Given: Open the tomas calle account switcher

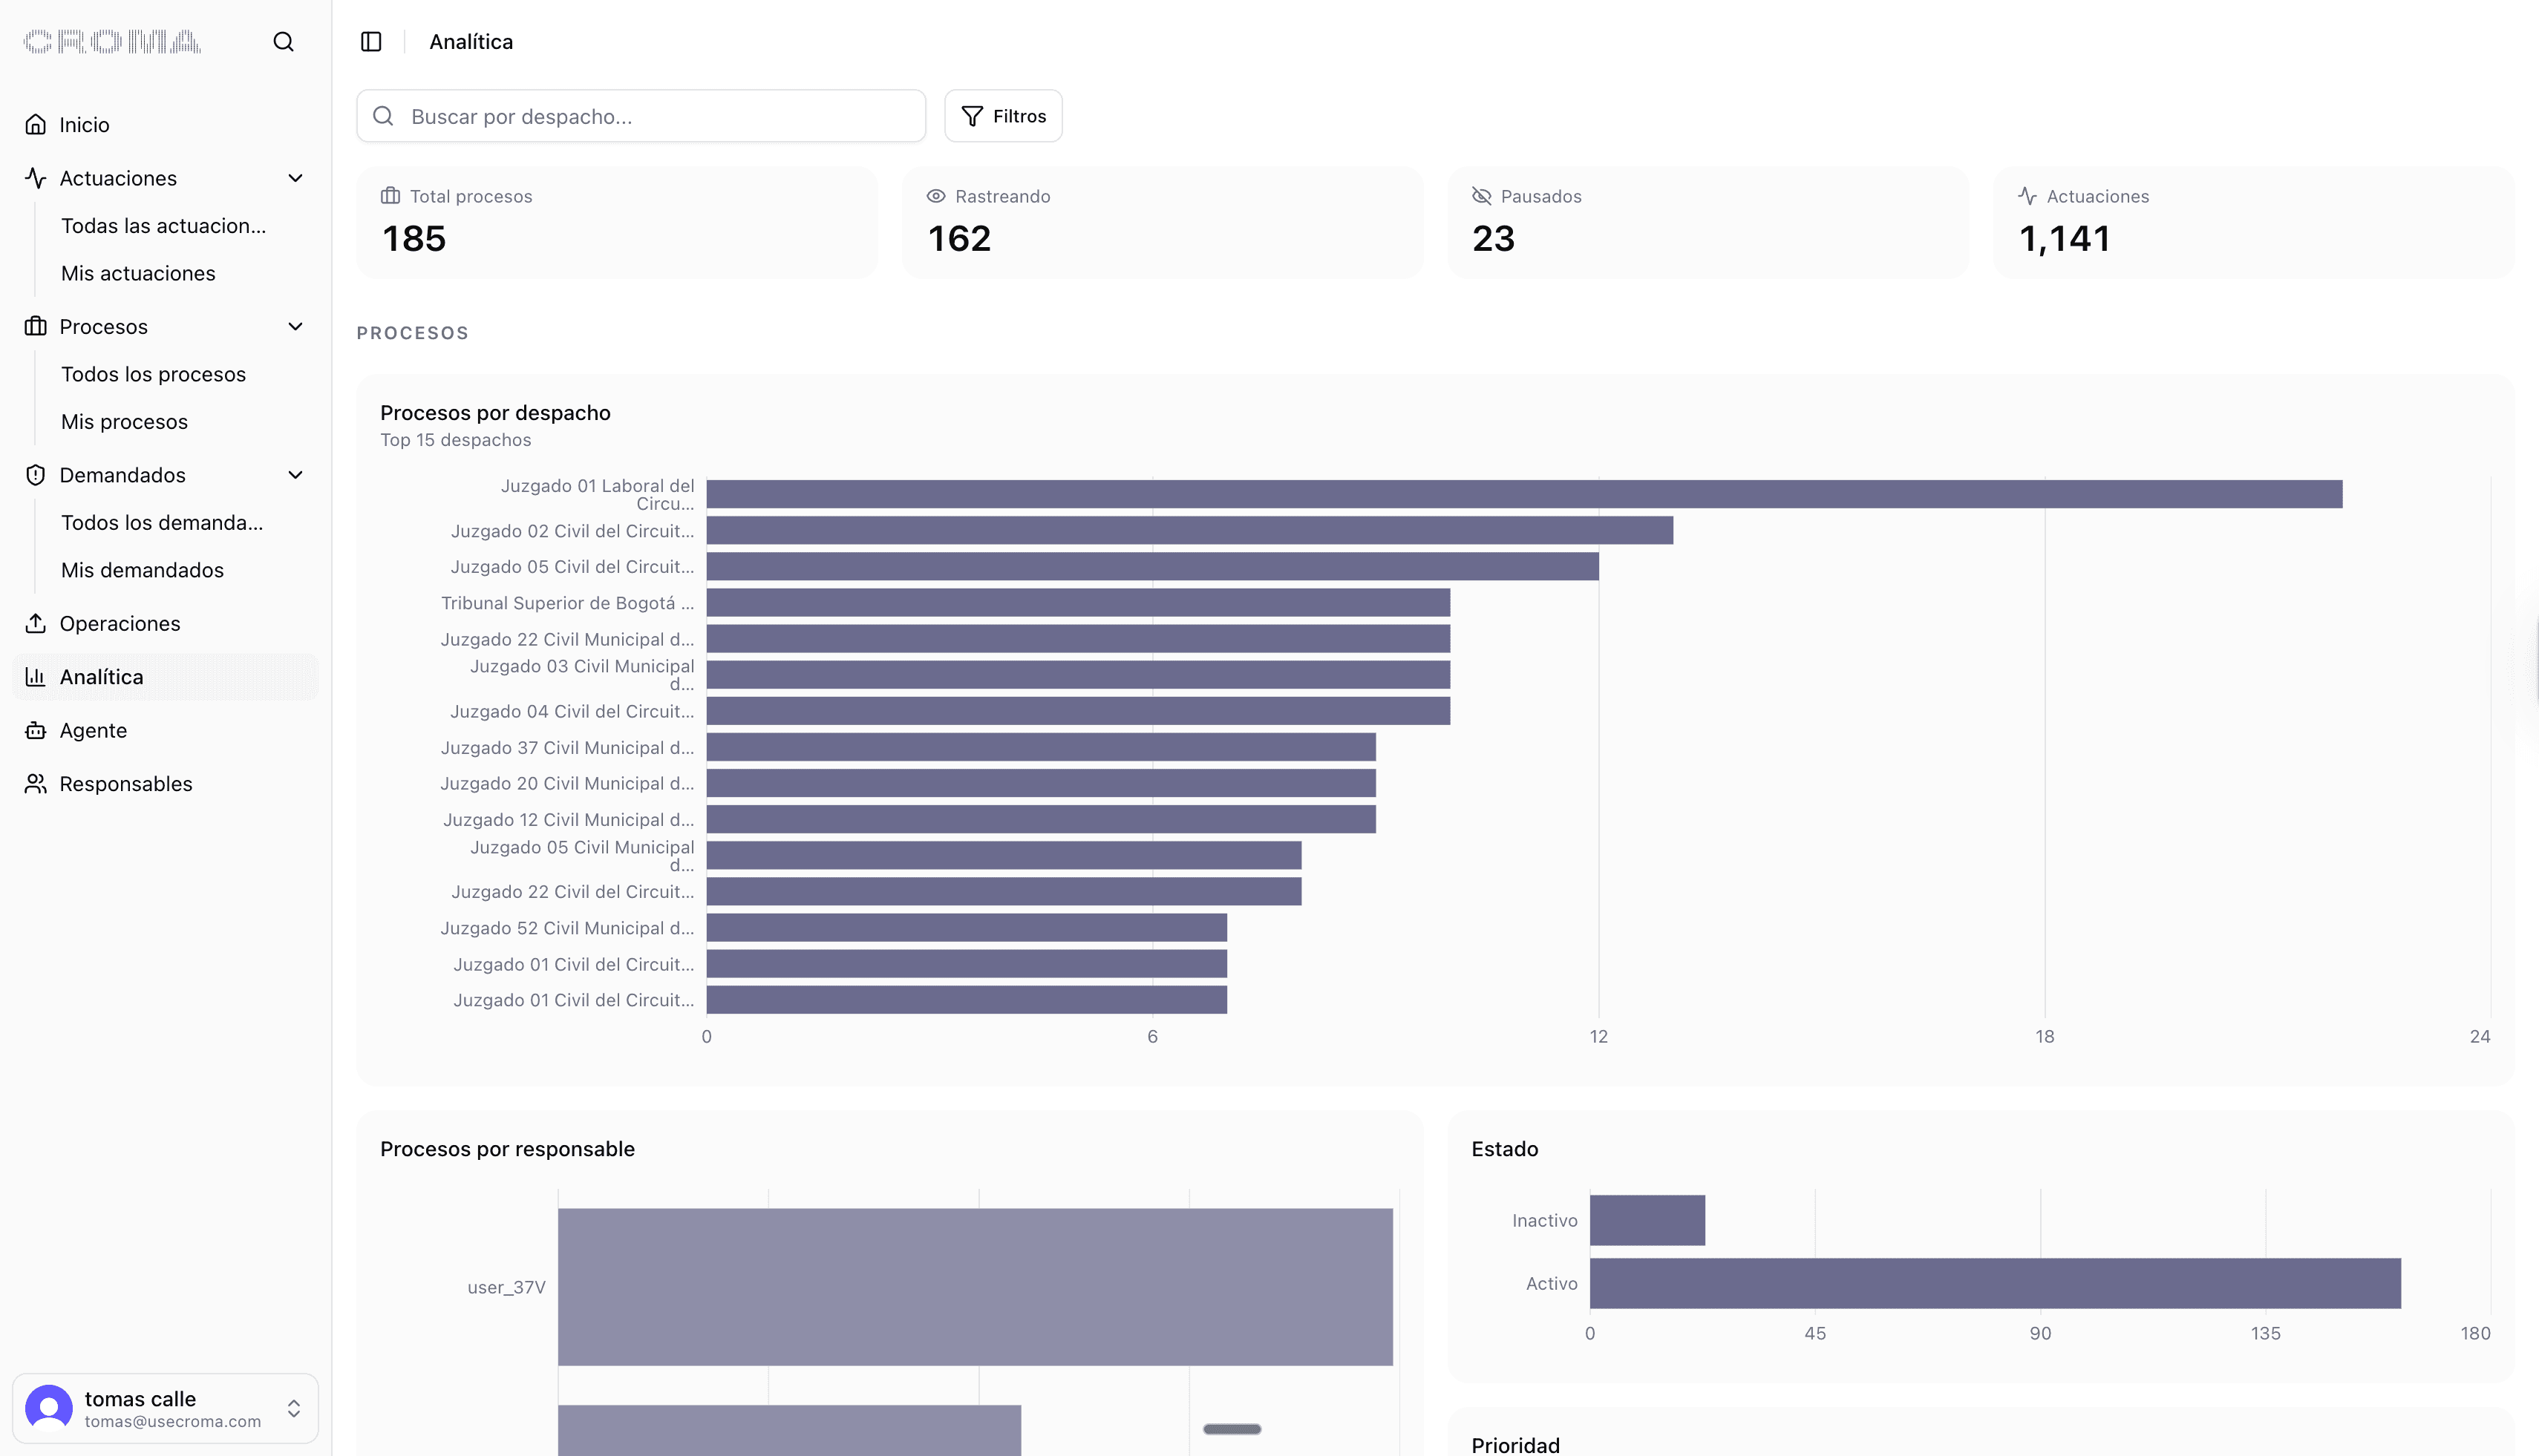Looking at the screenshot, I should coord(165,1408).
